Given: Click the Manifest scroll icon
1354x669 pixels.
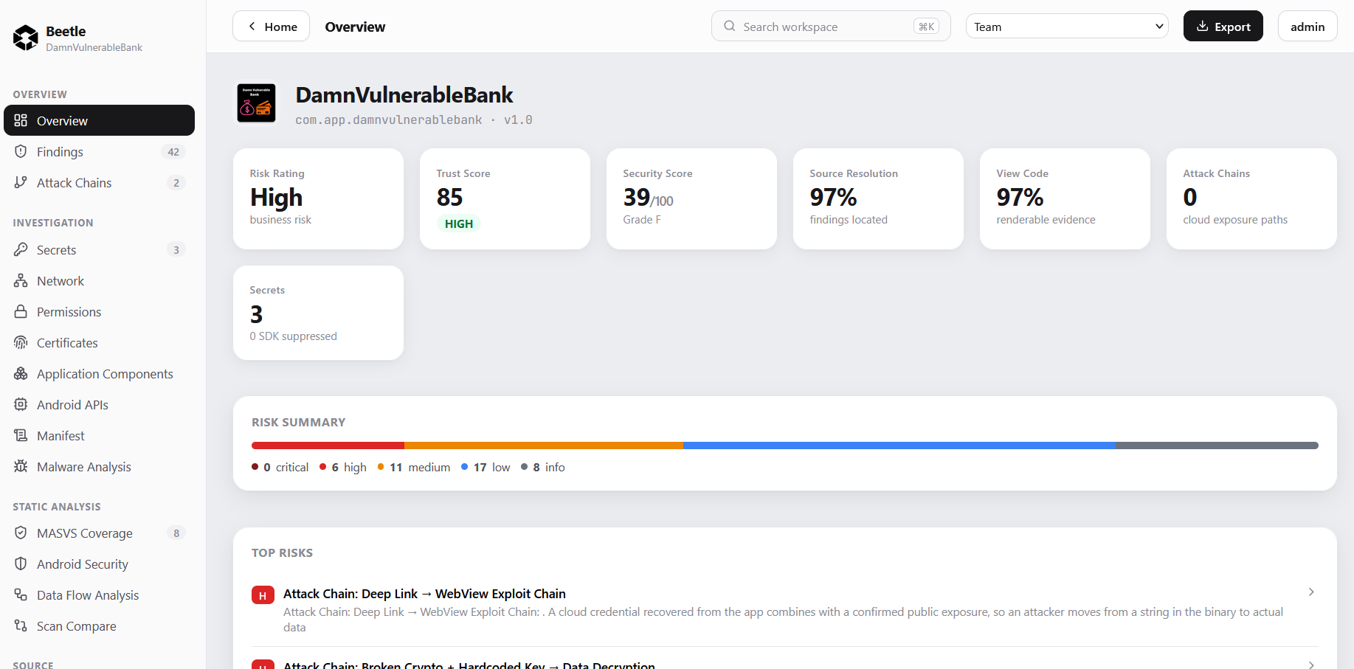Looking at the screenshot, I should point(21,435).
